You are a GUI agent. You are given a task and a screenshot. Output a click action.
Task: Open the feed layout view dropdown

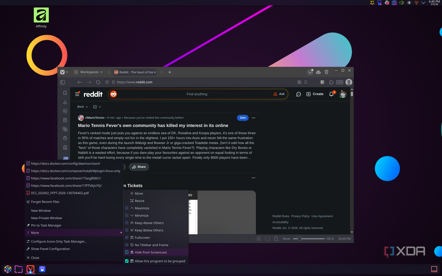(x=97, y=107)
